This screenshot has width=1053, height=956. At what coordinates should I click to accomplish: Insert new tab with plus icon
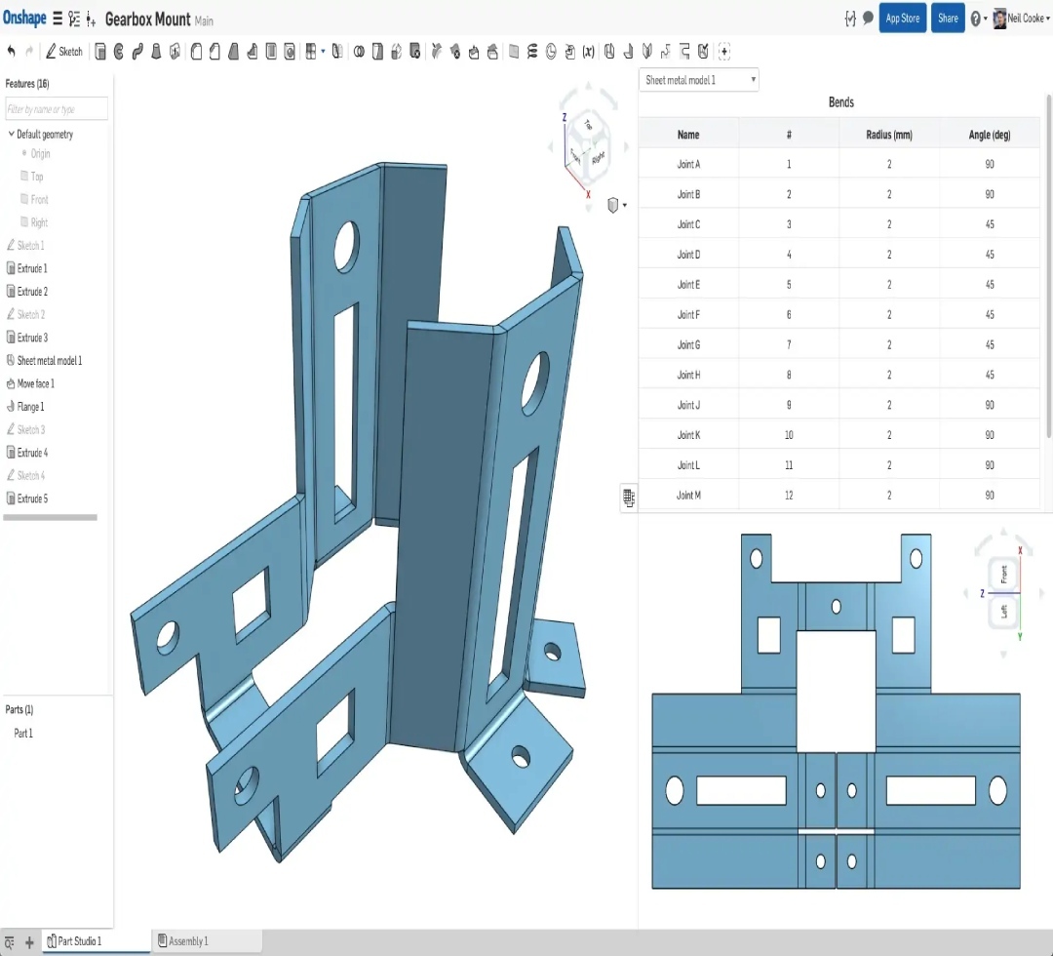[x=29, y=941]
